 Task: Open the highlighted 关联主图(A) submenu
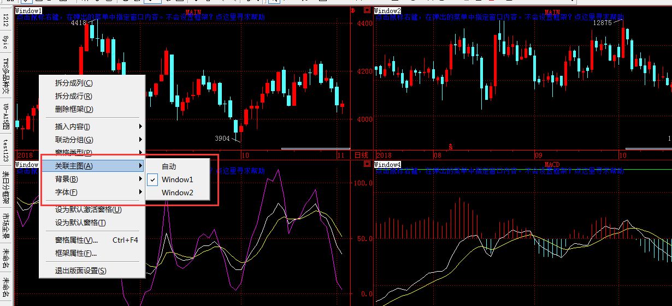pos(92,166)
